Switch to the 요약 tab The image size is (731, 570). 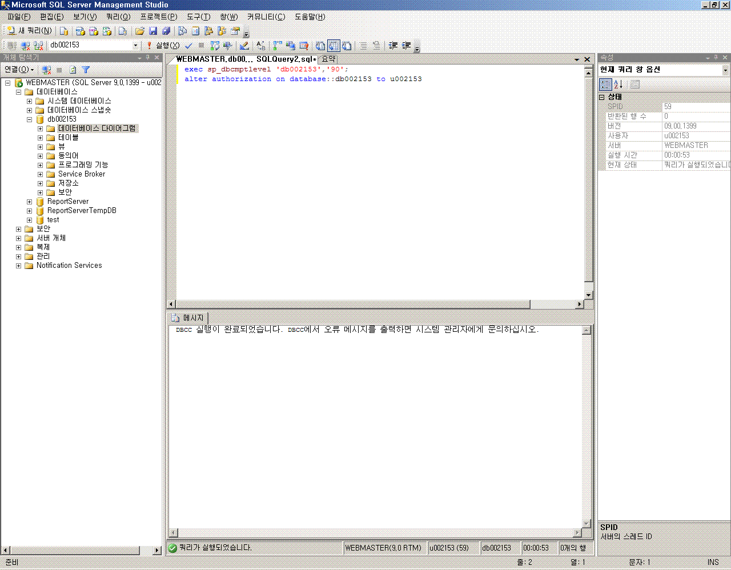[x=328, y=59]
